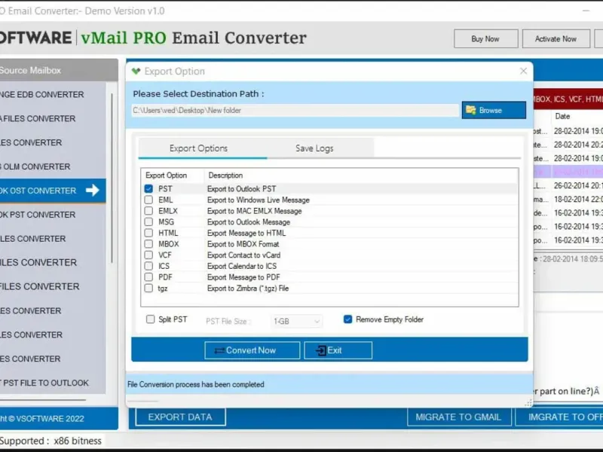Close the Export Option dialog
Screen dimensions: 603x452
[x=523, y=71]
